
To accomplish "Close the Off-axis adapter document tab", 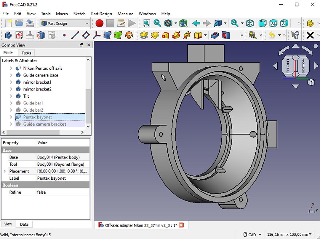I will tap(181, 225).
